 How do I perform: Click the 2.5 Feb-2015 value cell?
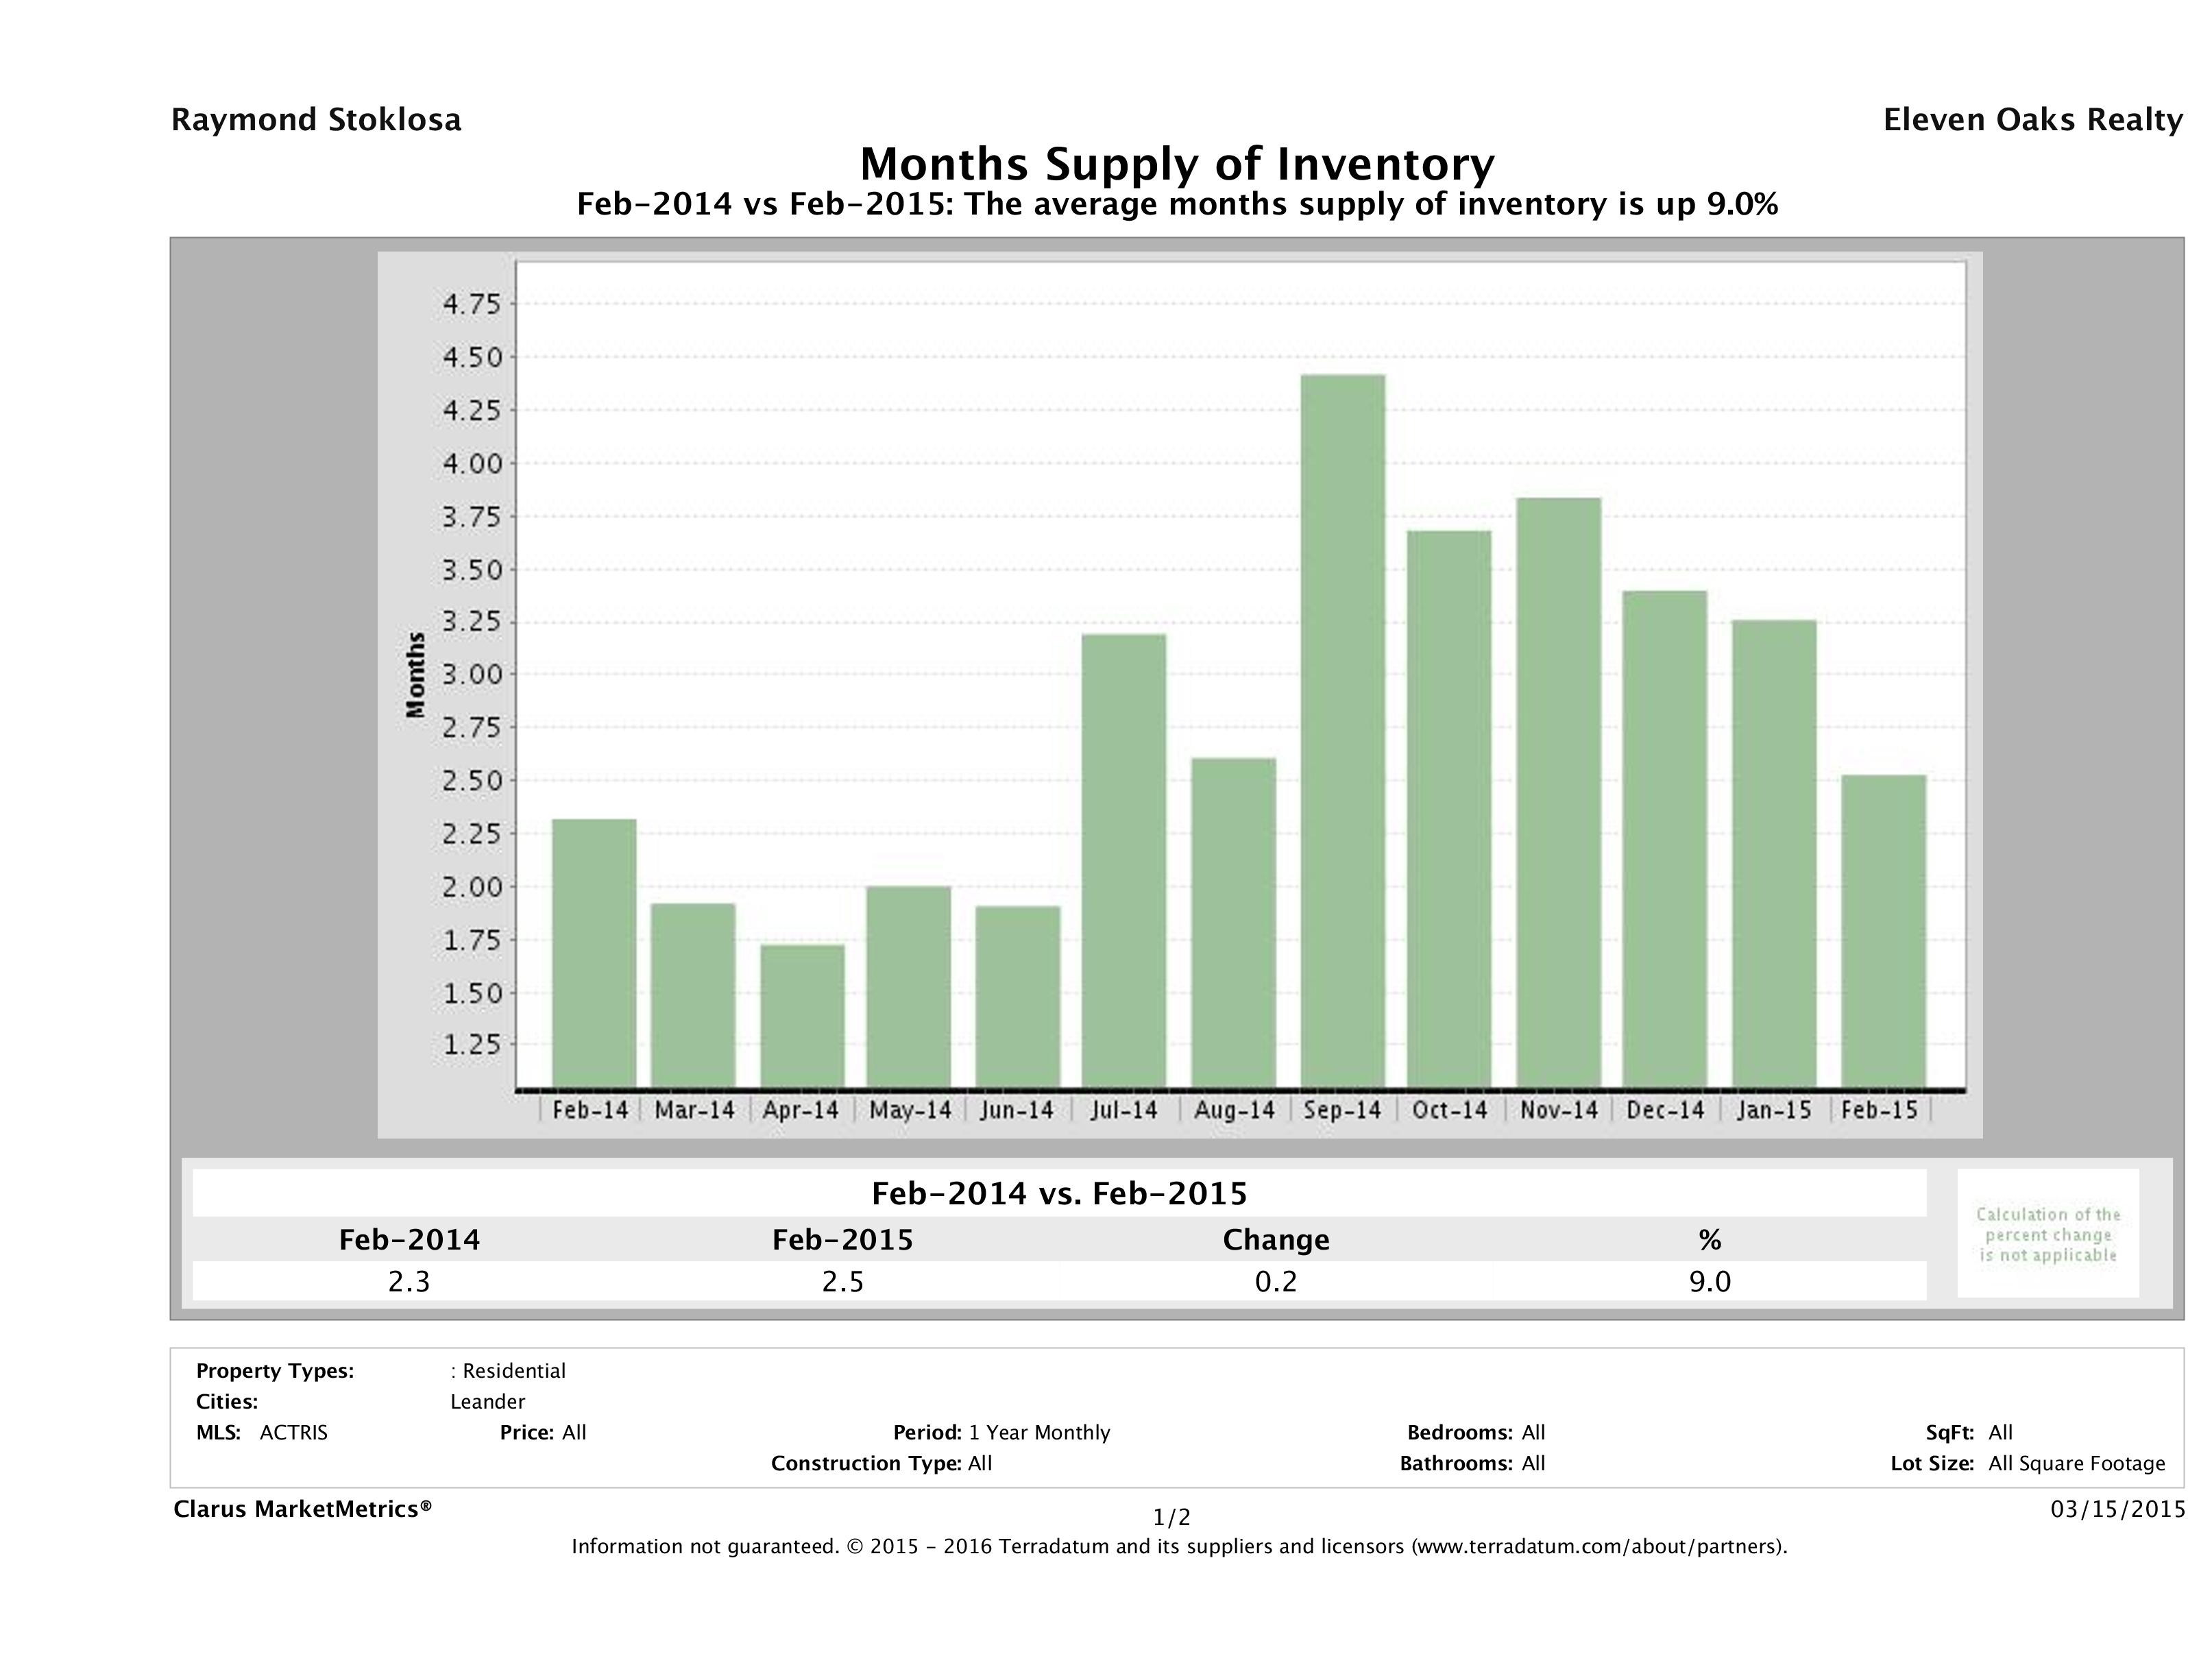tap(842, 1282)
